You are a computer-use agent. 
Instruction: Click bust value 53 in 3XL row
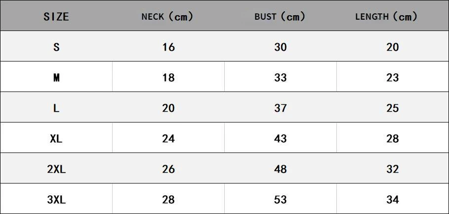pos(281,200)
